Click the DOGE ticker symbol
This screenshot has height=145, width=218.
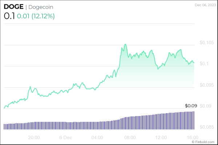(13, 7)
